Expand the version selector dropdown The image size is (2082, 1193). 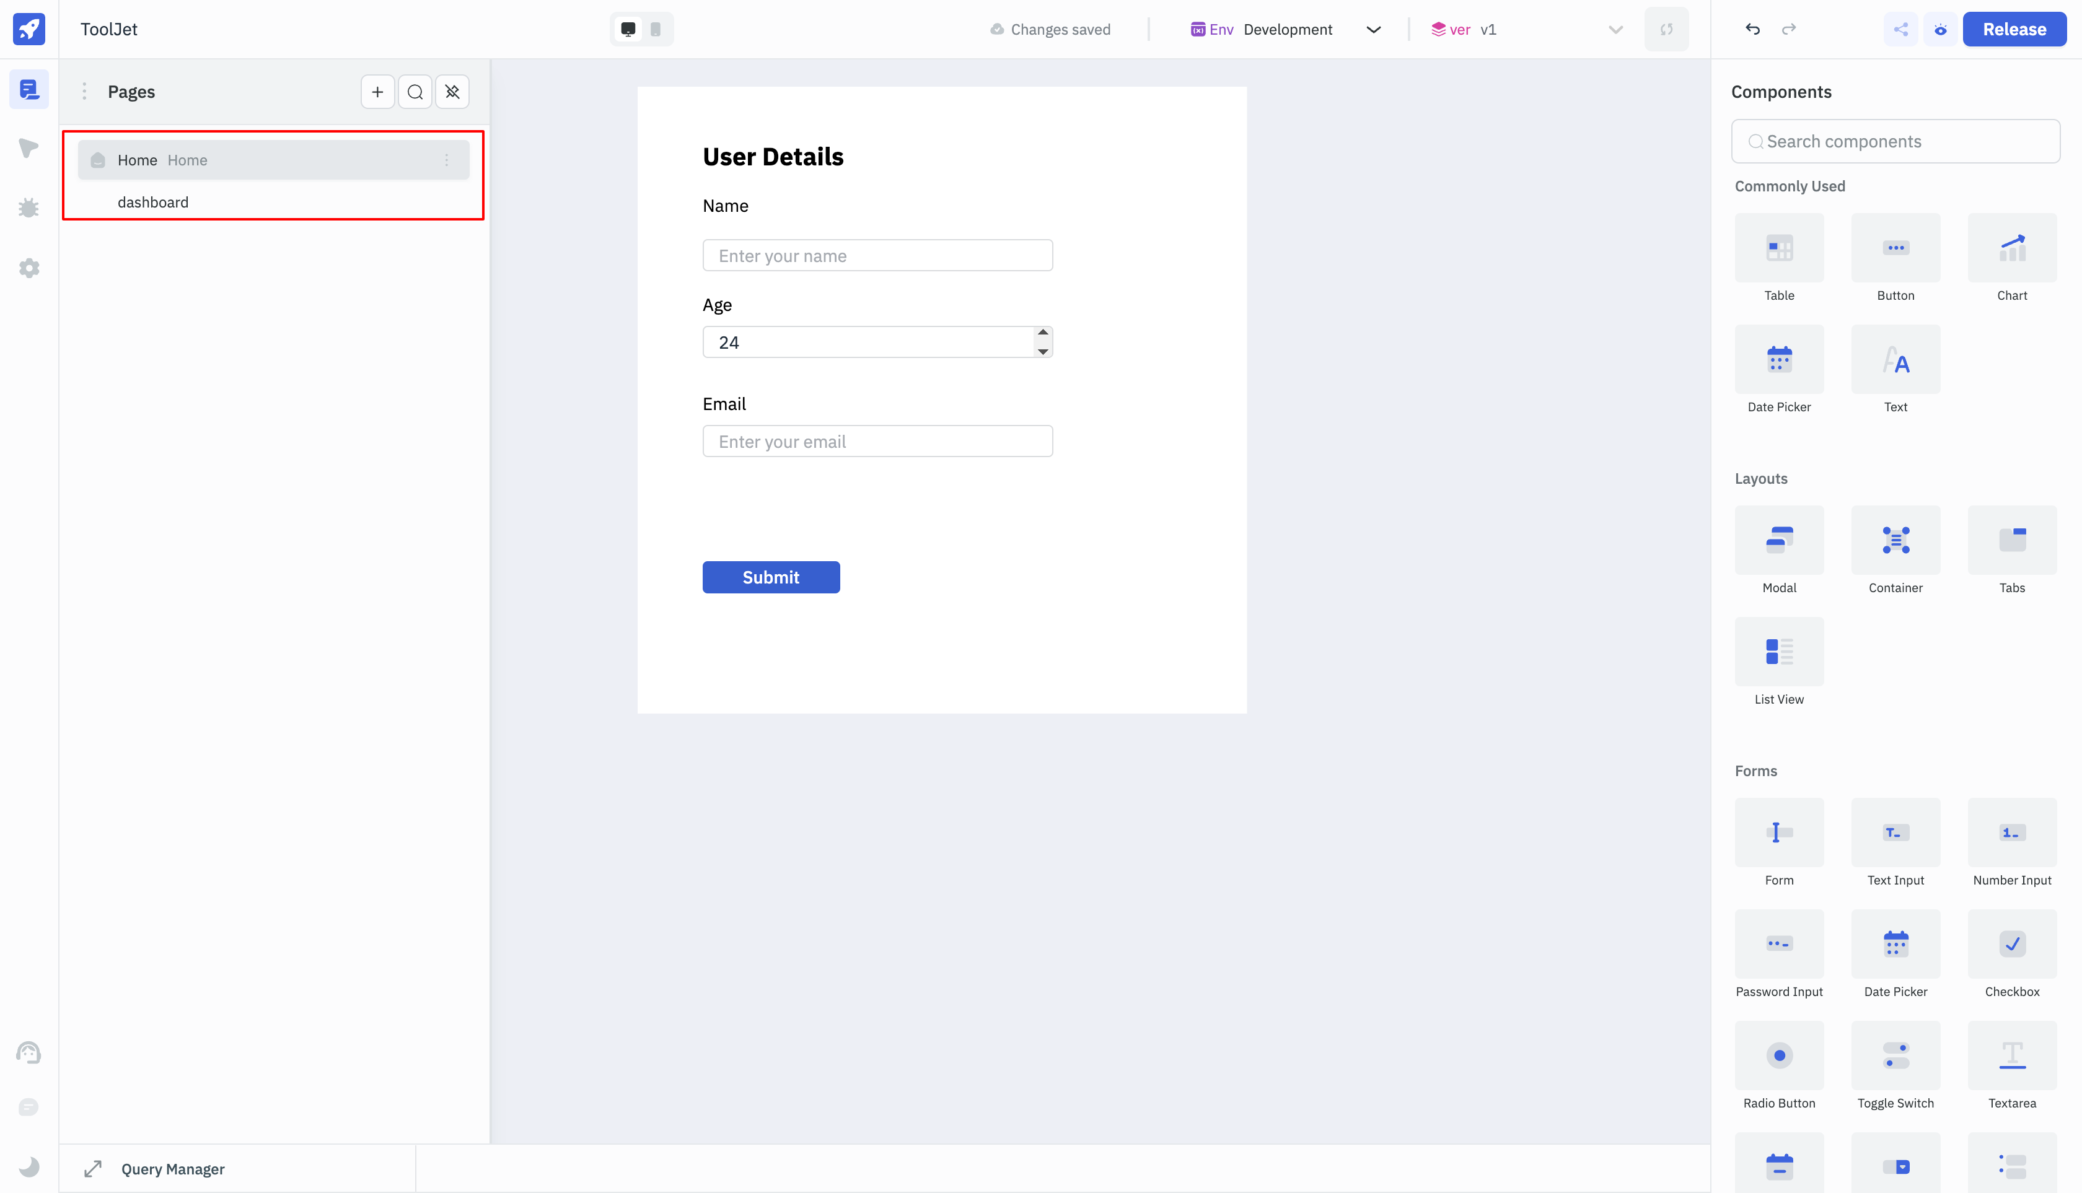point(1614,30)
